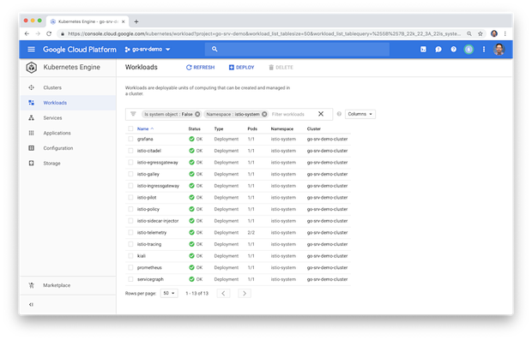Image resolution: width=532 pixels, height=340 pixels.
Task: Clear all filters with the X
Action: point(321,114)
